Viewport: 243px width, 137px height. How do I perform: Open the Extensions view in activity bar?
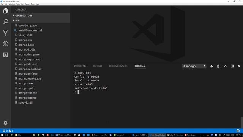point(5,55)
